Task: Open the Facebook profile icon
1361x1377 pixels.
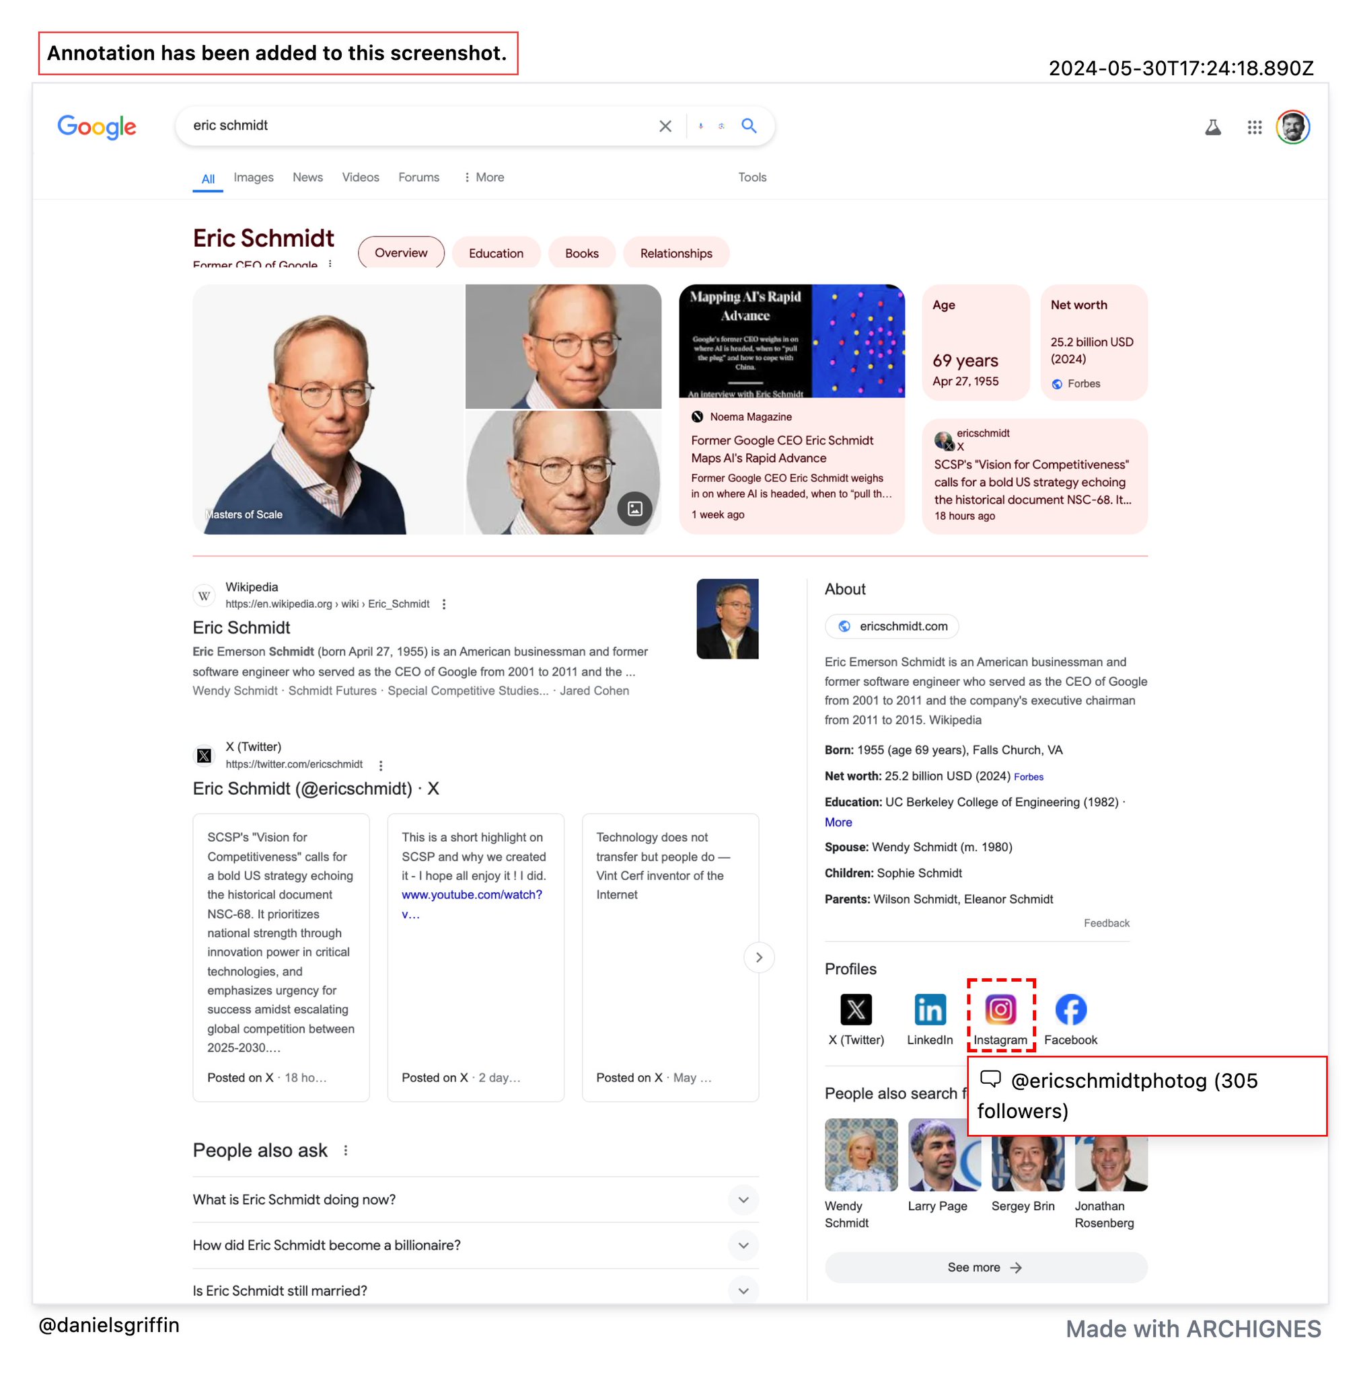Action: pos(1070,1009)
